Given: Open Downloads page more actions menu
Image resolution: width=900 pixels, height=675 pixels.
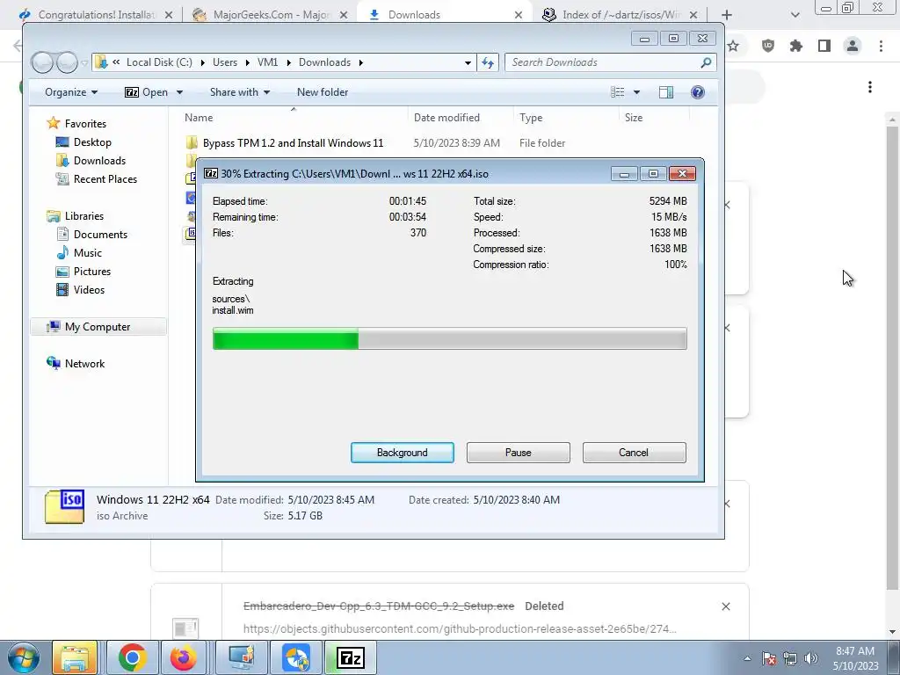Looking at the screenshot, I should pos(870,87).
